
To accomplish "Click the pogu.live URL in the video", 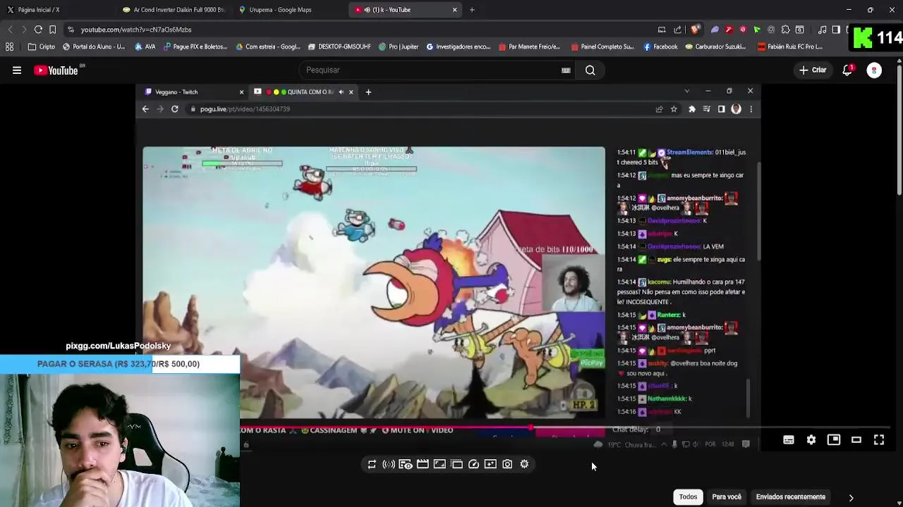I will point(245,109).
